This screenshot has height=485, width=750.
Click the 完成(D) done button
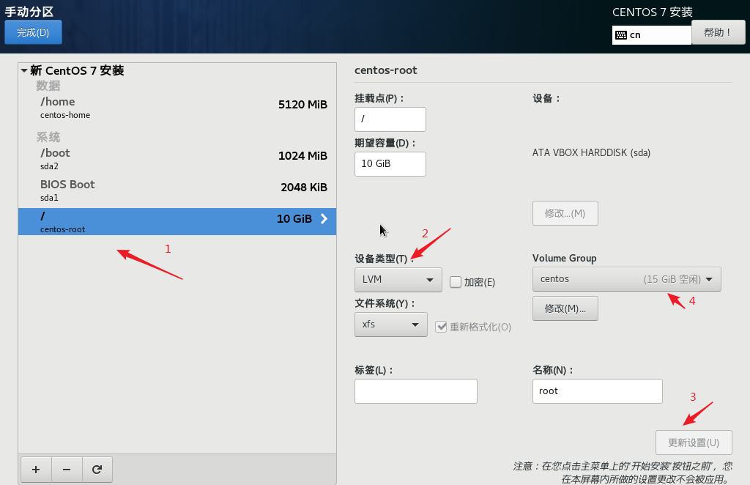[x=33, y=32]
